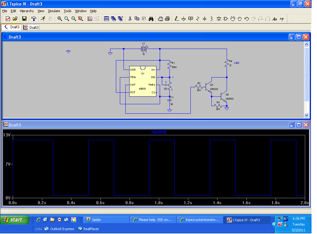Open the File menu
Image resolution: width=317 pixels, height=234 pixels.
(5, 11)
